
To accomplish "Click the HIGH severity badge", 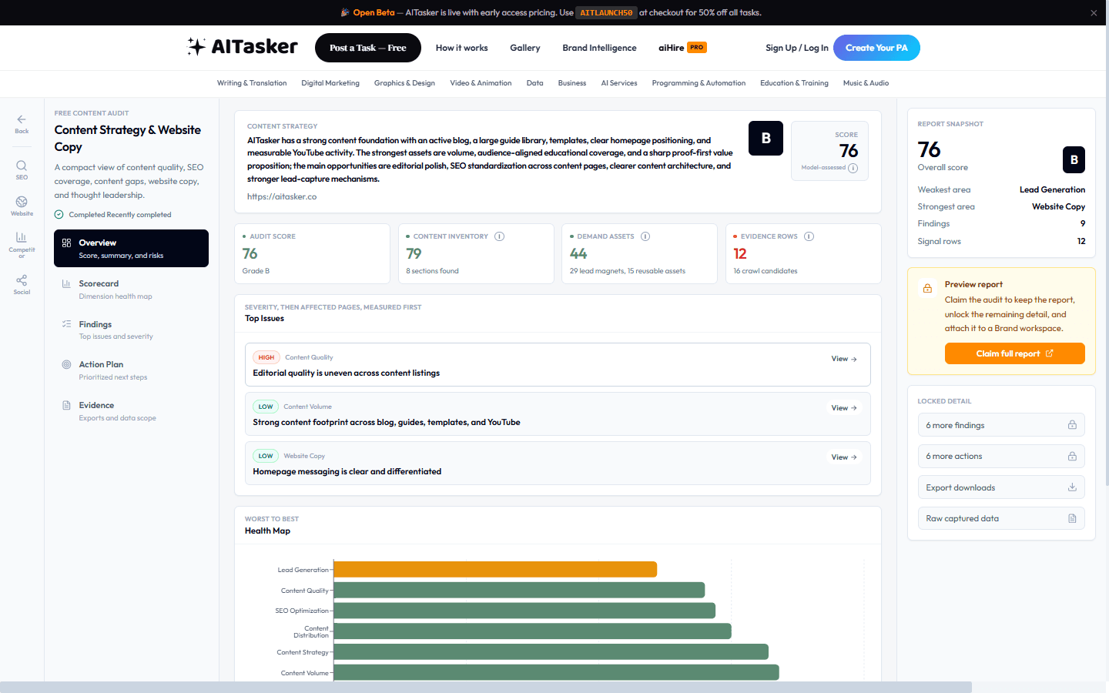I will [266, 357].
